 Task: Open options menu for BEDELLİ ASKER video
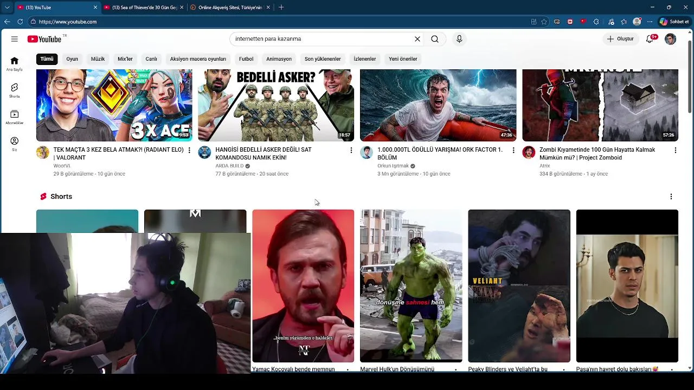click(351, 150)
